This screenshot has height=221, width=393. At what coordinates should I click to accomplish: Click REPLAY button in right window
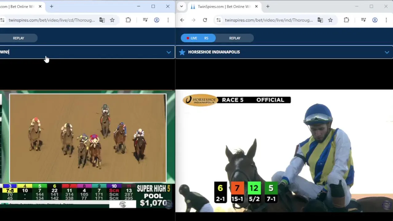235,38
